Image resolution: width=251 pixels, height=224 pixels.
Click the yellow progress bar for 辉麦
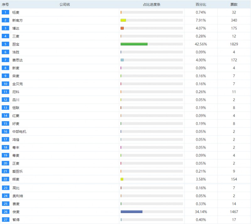[x=122, y=179]
